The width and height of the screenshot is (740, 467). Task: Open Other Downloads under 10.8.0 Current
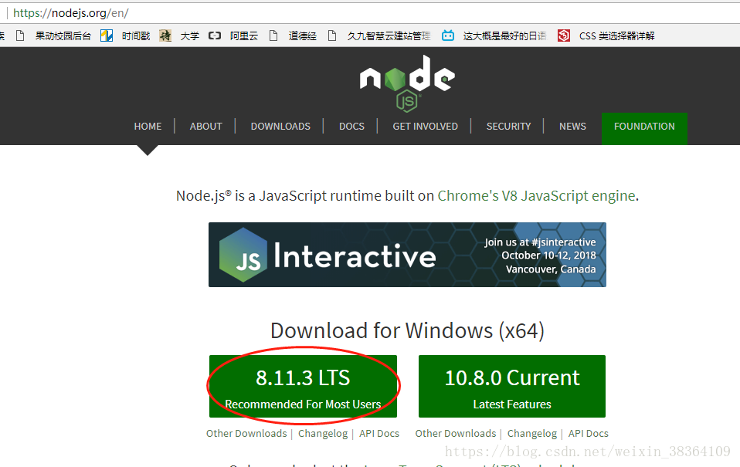[456, 434]
